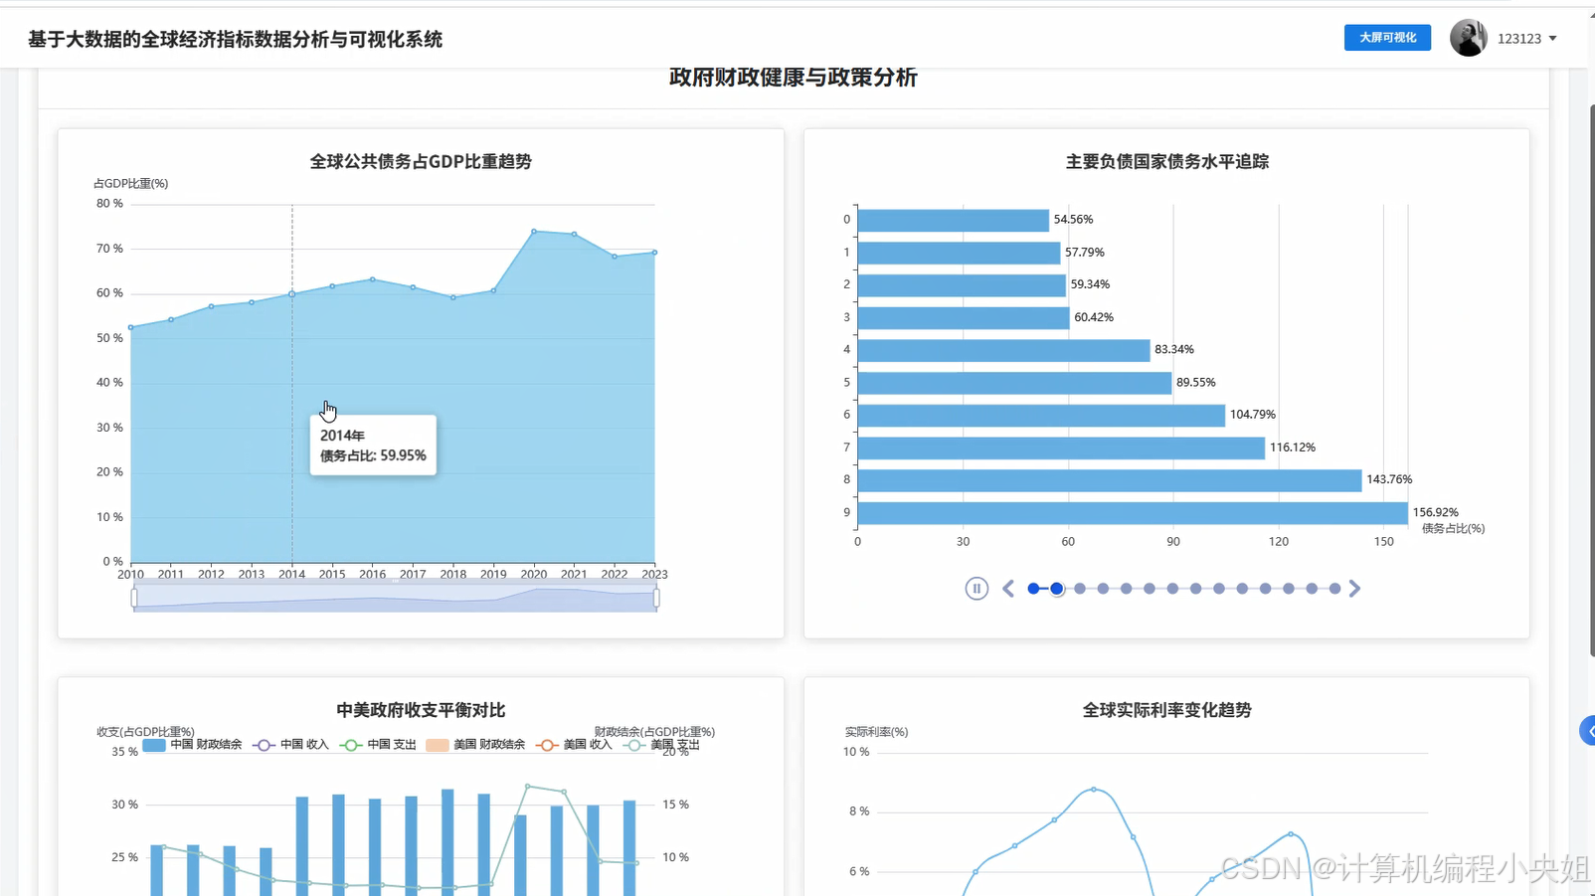1595x896 pixels.
Task: Open the 123123 user dropdown caret
Action: (x=1553, y=39)
